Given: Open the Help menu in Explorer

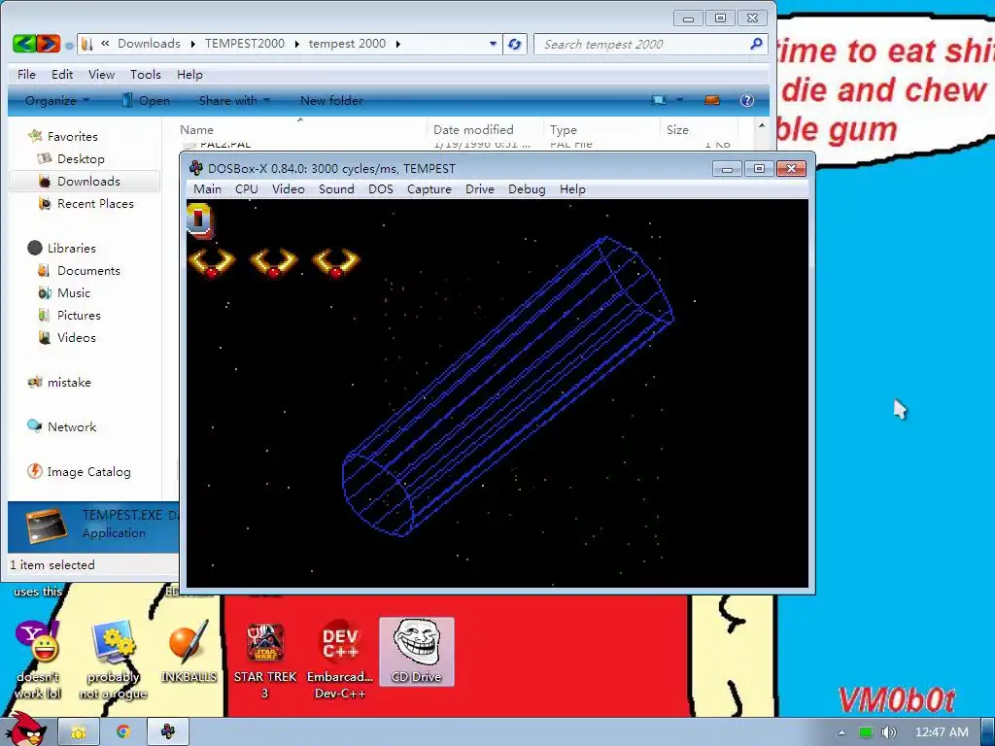Looking at the screenshot, I should [189, 74].
